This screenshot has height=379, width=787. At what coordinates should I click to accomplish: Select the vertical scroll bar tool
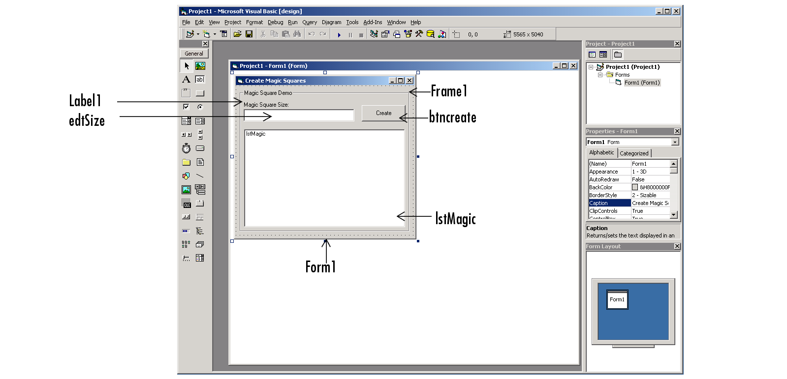[x=200, y=134]
